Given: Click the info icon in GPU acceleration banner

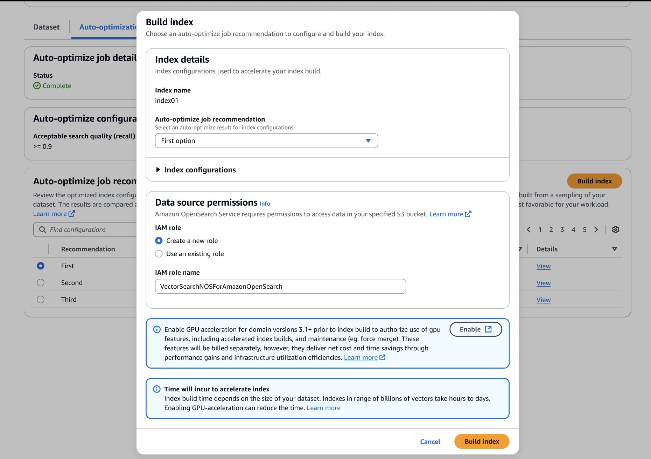Looking at the screenshot, I should coord(156,329).
